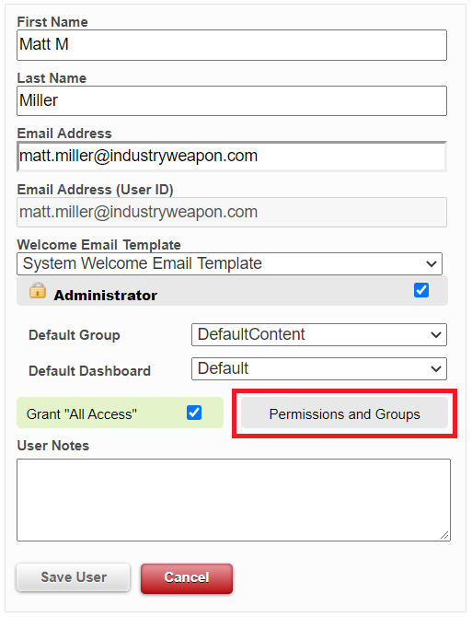Open Permissions and Groups

pos(344,413)
